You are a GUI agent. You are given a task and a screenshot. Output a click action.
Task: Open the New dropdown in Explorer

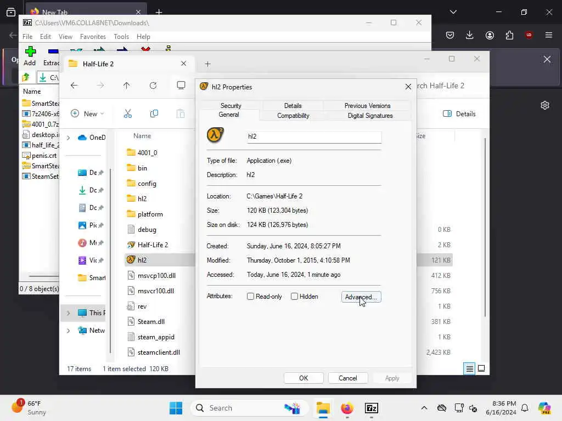pyautogui.click(x=87, y=114)
